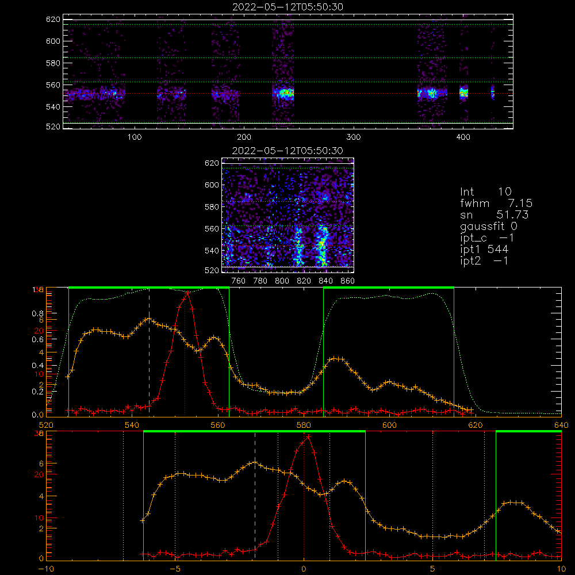
Task: Click y-axis label "580" left of wide top image
Action: click(x=53, y=63)
